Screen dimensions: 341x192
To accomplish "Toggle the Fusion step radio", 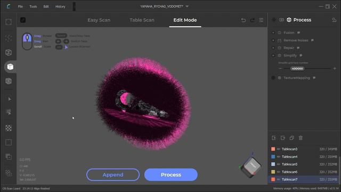I will pyautogui.click(x=273, y=33).
